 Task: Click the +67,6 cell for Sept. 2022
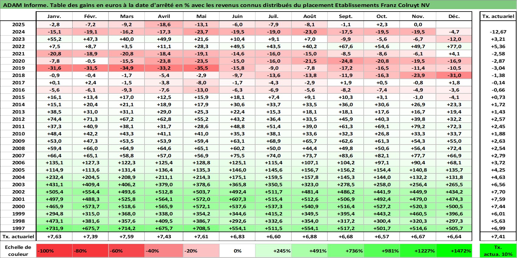click(x=346, y=47)
